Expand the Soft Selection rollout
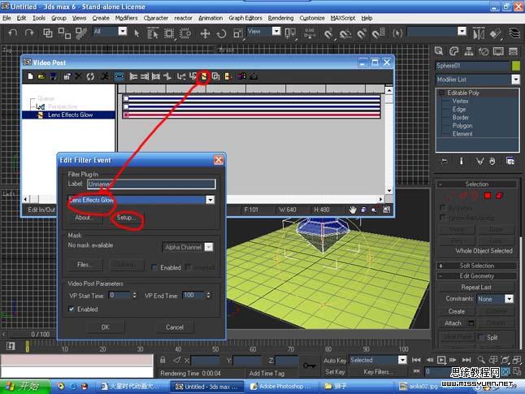Viewport: 525px width, 394px height. (477, 266)
